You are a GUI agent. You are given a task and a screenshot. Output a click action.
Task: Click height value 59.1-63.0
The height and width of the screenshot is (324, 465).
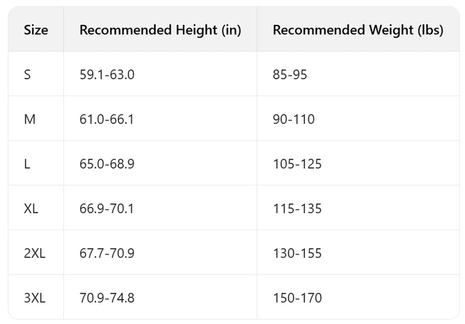click(107, 74)
